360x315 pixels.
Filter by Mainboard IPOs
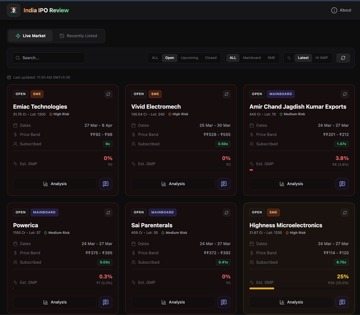tap(252, 58)
